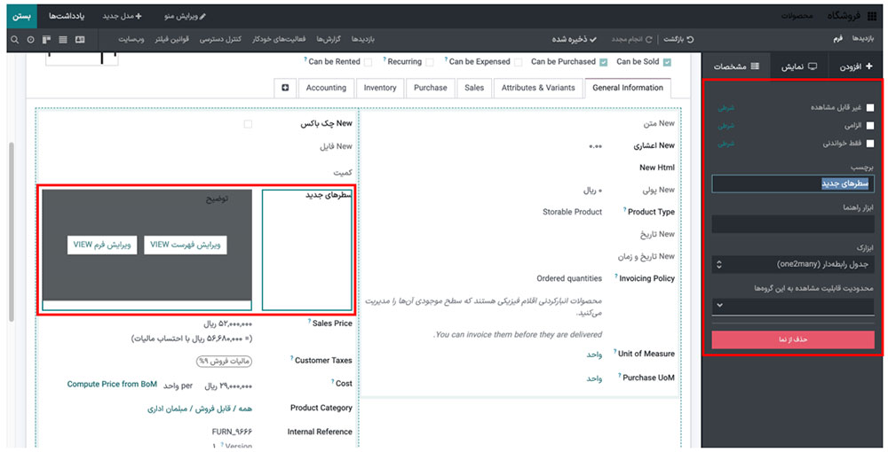
Task: Switch to the Inventory tab
Action: coord(380,88)
